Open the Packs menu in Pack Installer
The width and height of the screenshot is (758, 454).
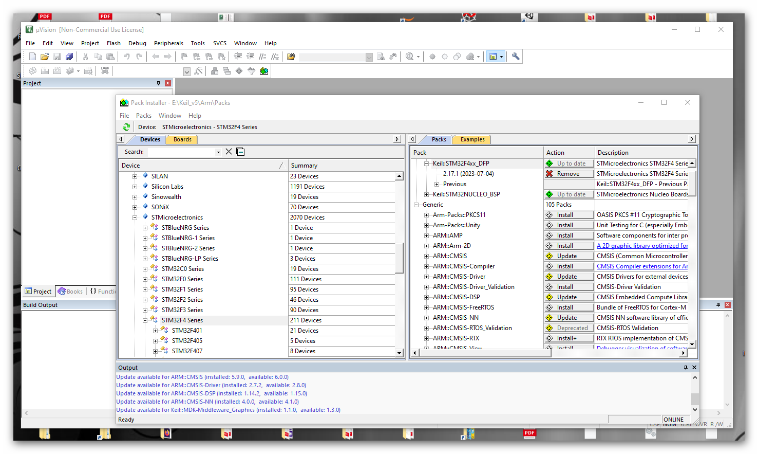pyautogui.click(x=144, y=116)
